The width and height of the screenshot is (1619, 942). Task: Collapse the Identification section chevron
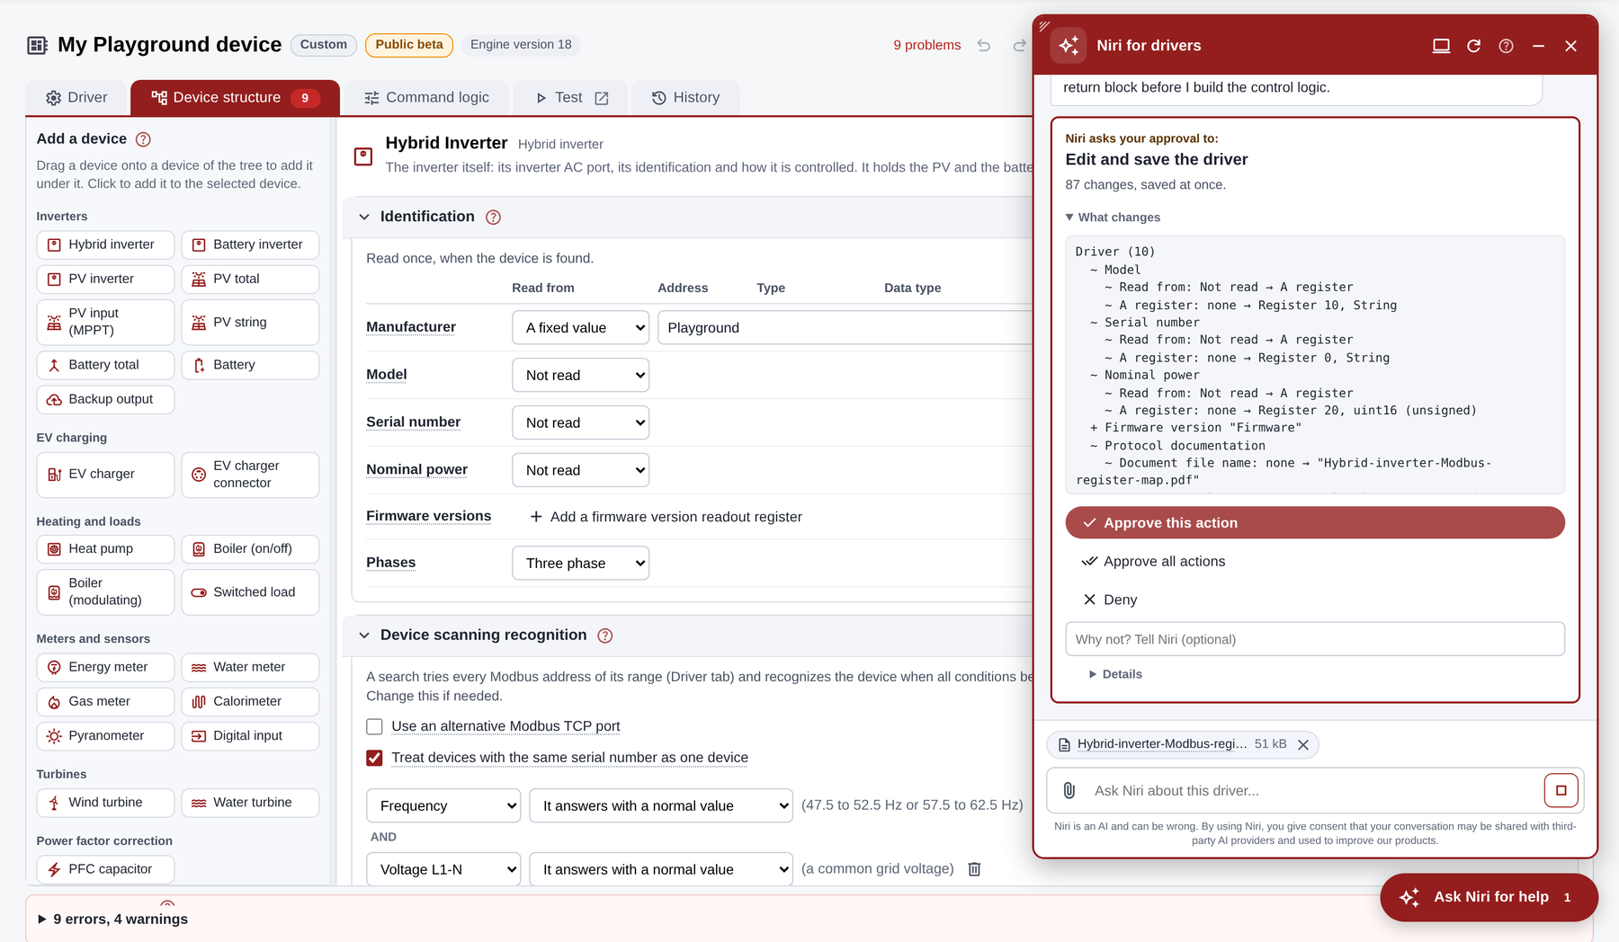point(364,218)
